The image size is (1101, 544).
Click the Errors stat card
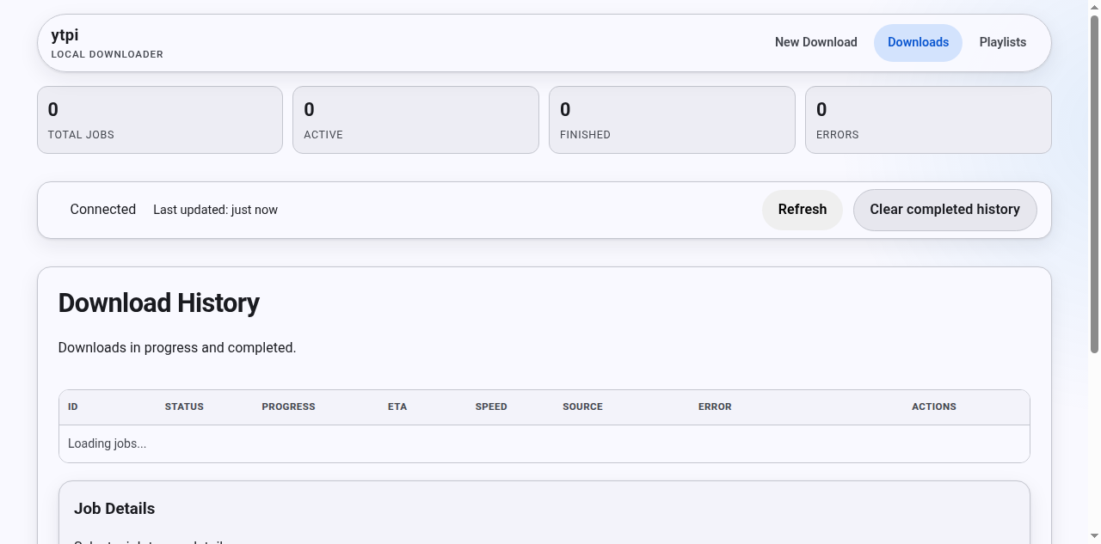(x=928, y=119)
